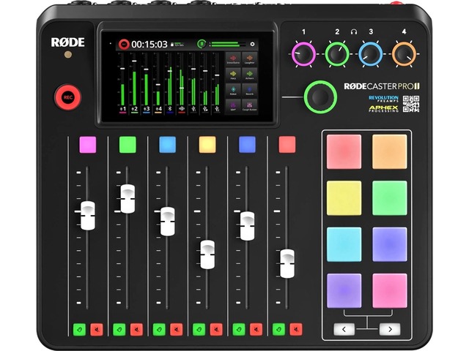Mute the pink channel with red button

[x=97, y=330]
